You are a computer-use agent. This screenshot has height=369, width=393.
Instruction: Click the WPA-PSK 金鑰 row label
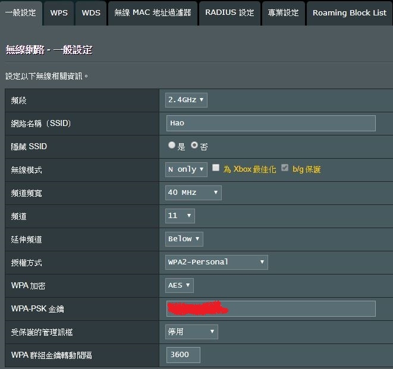pyautogui.click(x=37, y=309)
